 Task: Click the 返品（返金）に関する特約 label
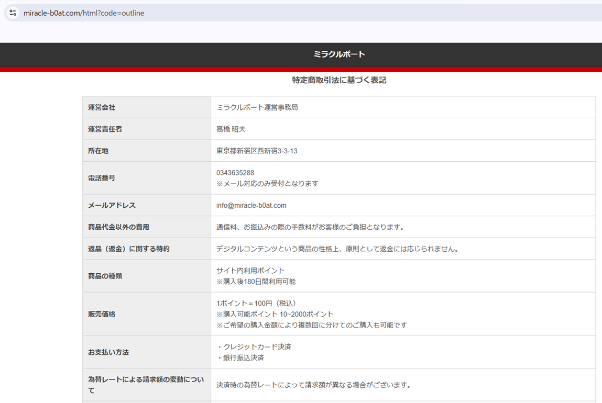(128, 249)
